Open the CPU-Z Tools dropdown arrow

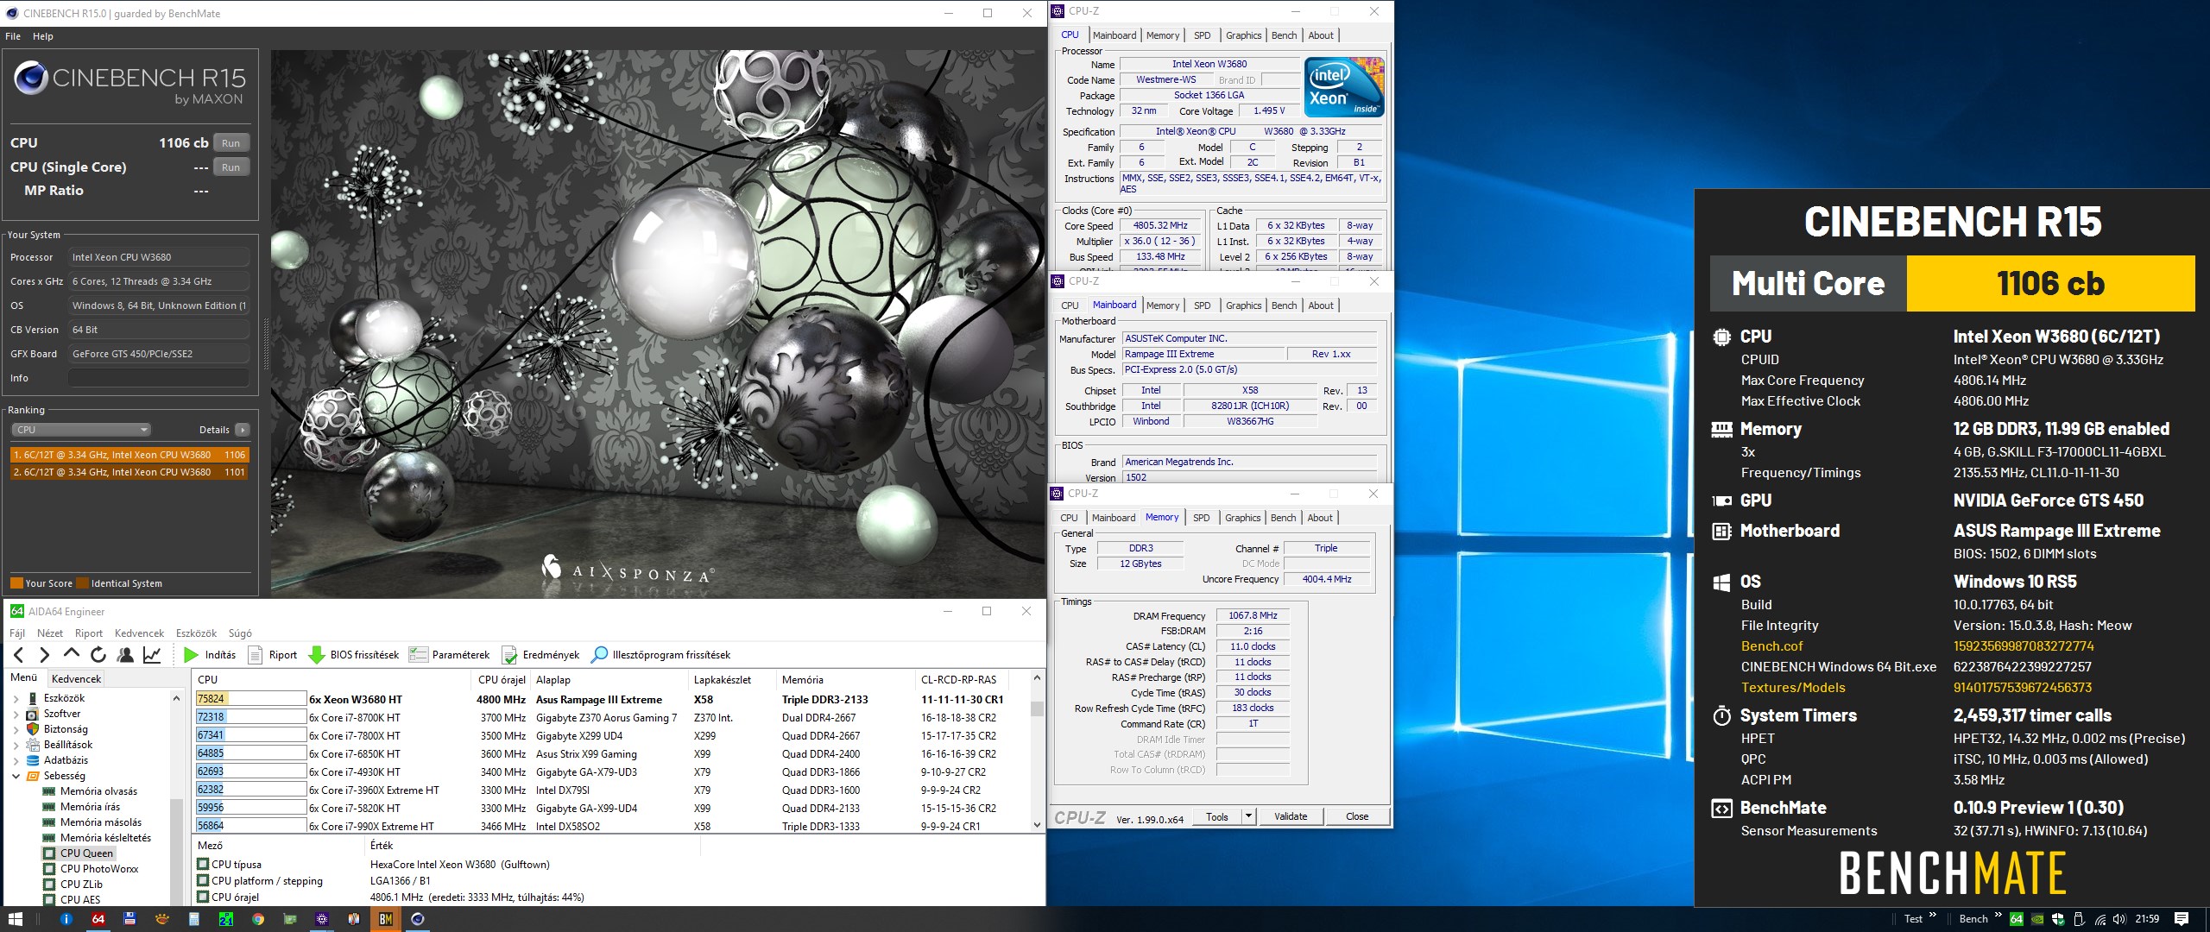[x=1247, y=816]
